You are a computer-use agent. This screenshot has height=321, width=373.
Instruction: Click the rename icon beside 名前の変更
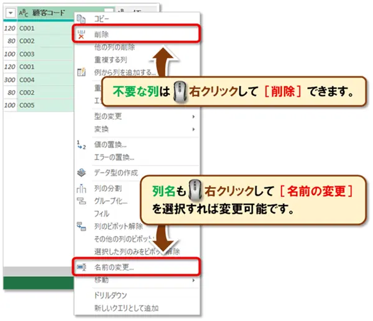tap(81, 268)
